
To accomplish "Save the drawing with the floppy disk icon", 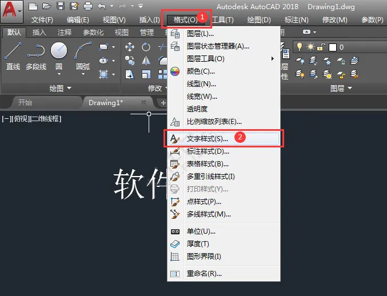I will [61, 6].
